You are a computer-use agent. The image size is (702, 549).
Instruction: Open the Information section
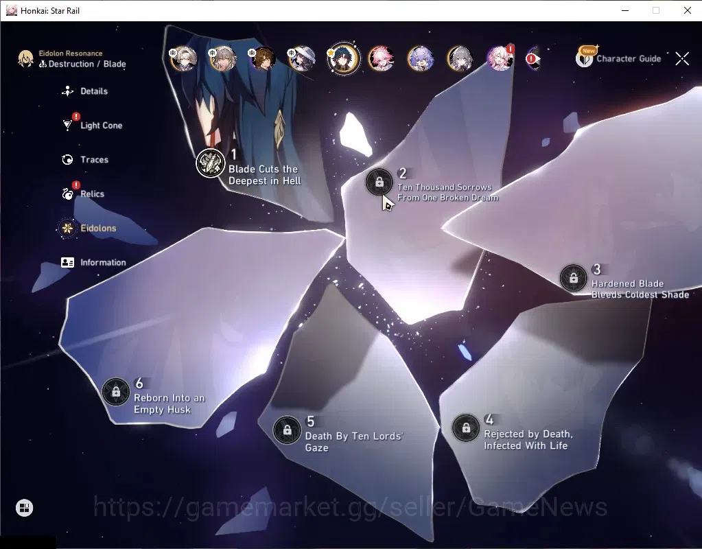[93, 262]
